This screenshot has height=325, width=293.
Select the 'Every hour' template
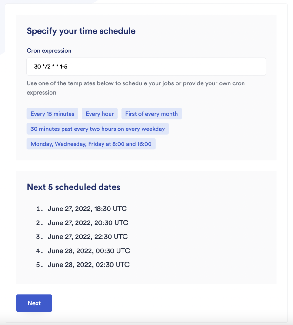point(99,113)
